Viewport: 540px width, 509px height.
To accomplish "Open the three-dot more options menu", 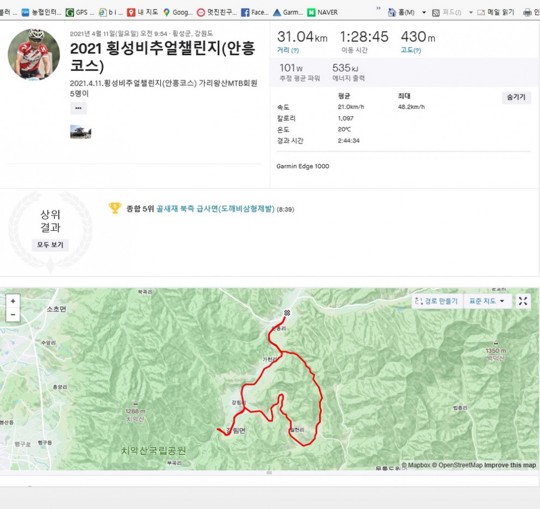I will (78, 108).
